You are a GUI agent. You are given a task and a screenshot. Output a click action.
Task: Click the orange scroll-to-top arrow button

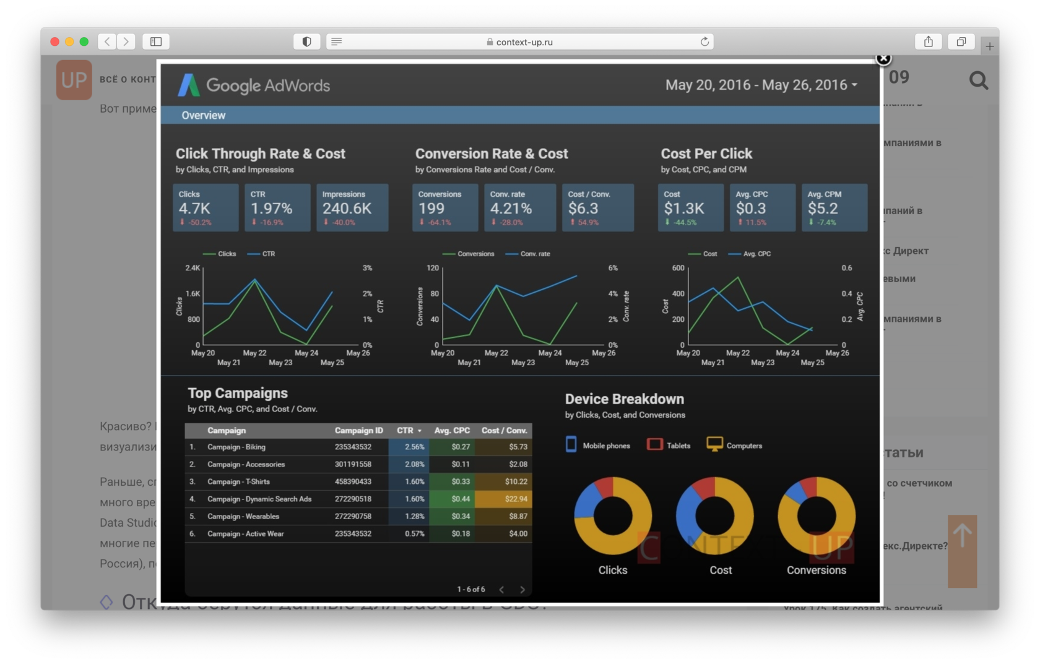tap(962, 551)
